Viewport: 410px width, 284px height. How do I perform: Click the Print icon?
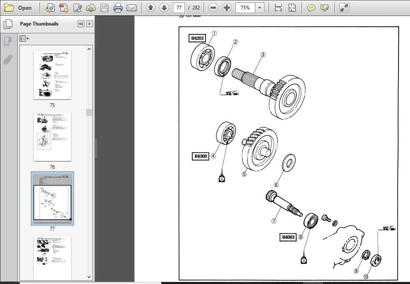118,8
